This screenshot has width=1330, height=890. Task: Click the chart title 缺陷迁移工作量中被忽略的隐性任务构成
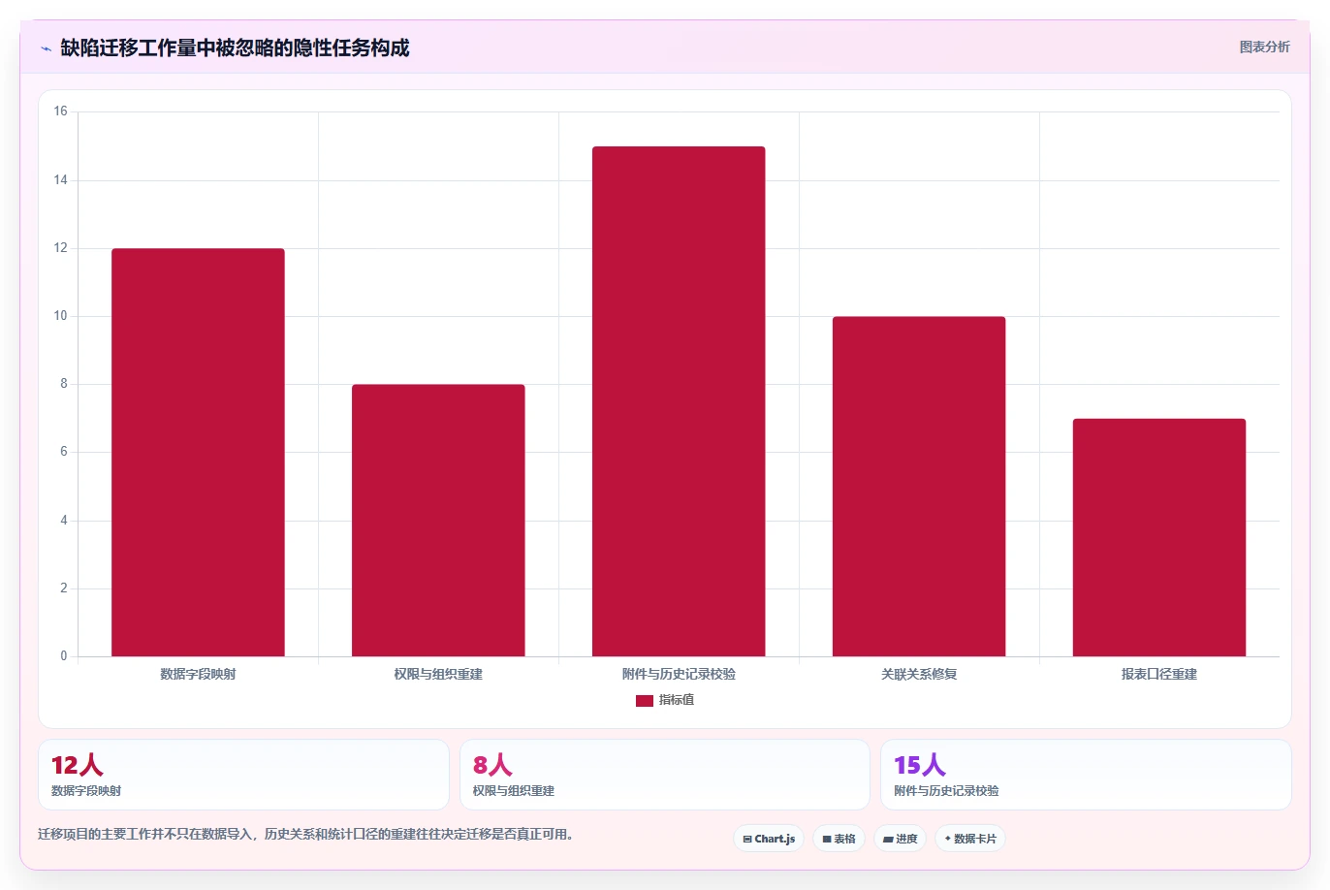click(x=235, y=48)
